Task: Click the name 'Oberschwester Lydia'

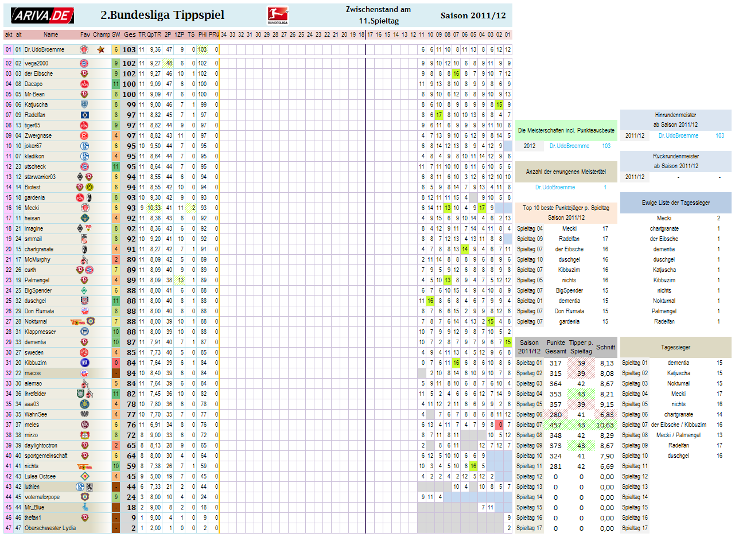Action: point(49,528)
